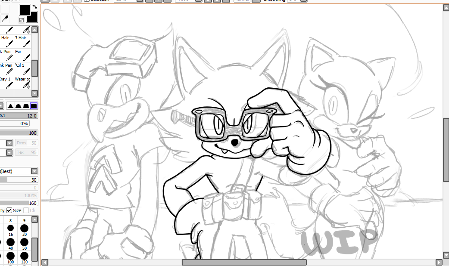Screen dimensions: 449x266
Task: Click the Dens 50 value field
Action: pyautogui.click(x=26, y=143)
